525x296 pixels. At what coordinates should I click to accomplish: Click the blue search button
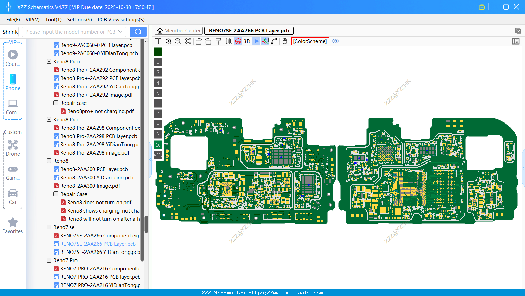[x=138, y=32]
